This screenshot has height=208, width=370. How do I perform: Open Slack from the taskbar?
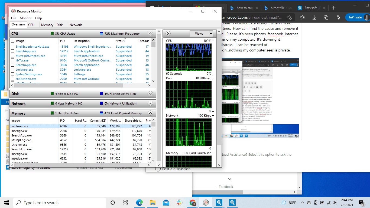[179, 203]
